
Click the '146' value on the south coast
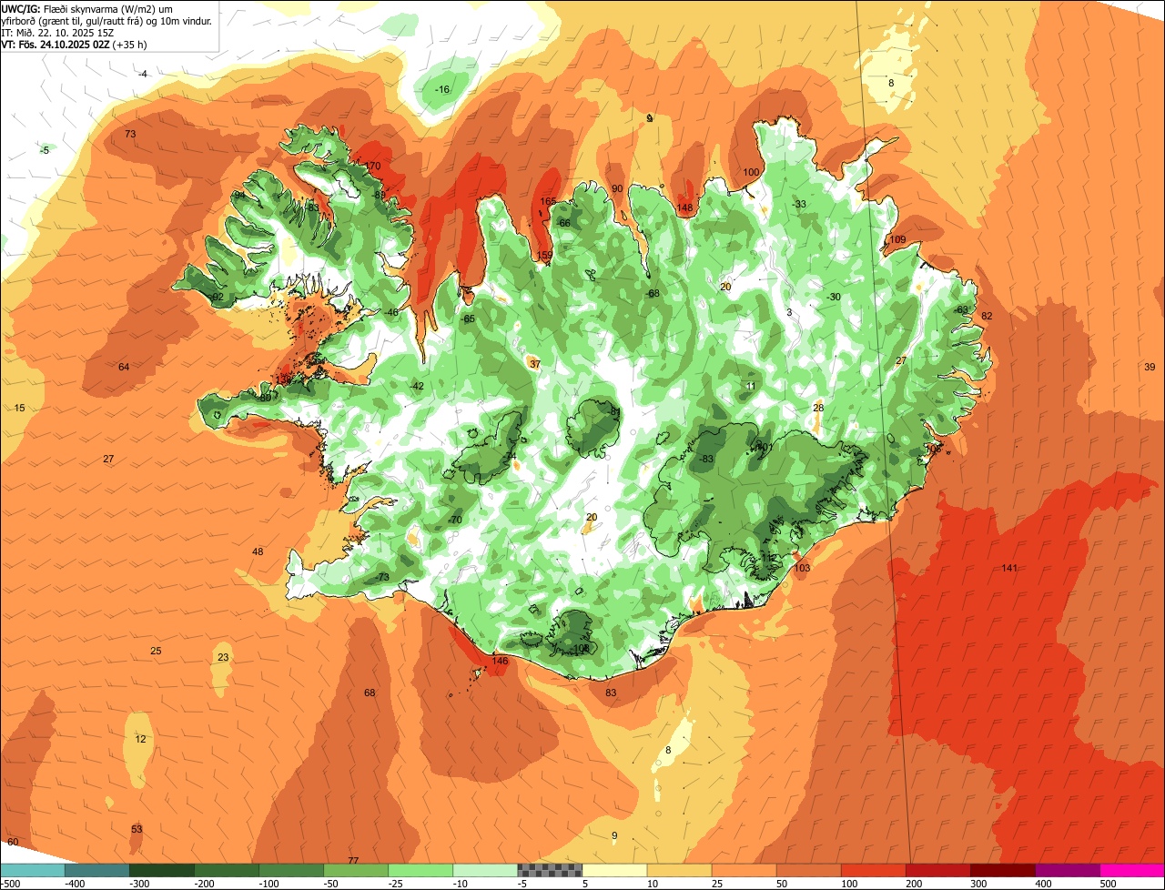[x=500, y=661]
